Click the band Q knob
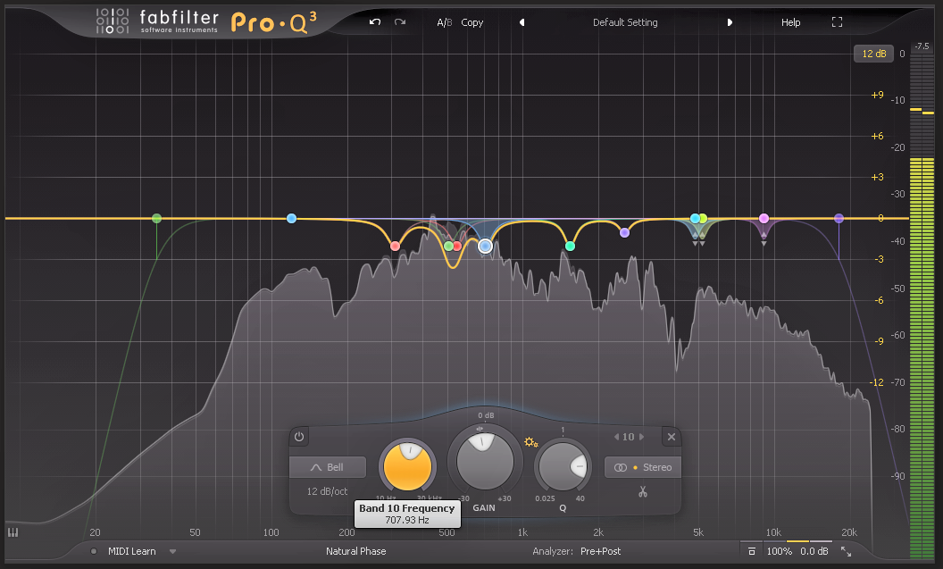This screenshot has height=569, width=943. [563, 467]
